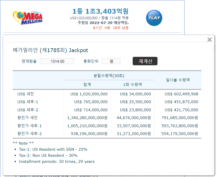The height and width of the screenshot is (177, 217).
Task: Click the US$ 1,020,000,000 total cell
Action: (89, 94)
